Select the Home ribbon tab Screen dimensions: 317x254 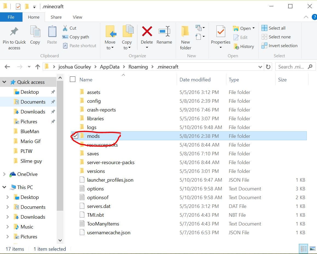[x=33, y=17]
